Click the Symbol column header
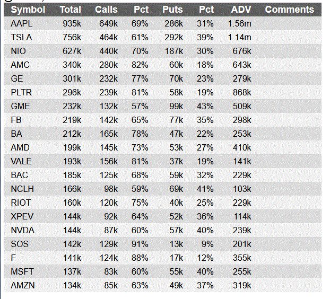The width and height of the screenshot is (330, 299). click(x=28, y=10)
